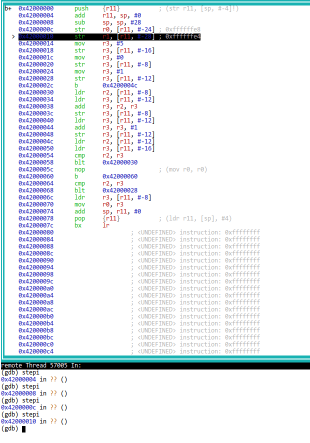Screen dimensions: 310x443
Task: Click the mov r0, r3 instruction
Action: [99, 204]
